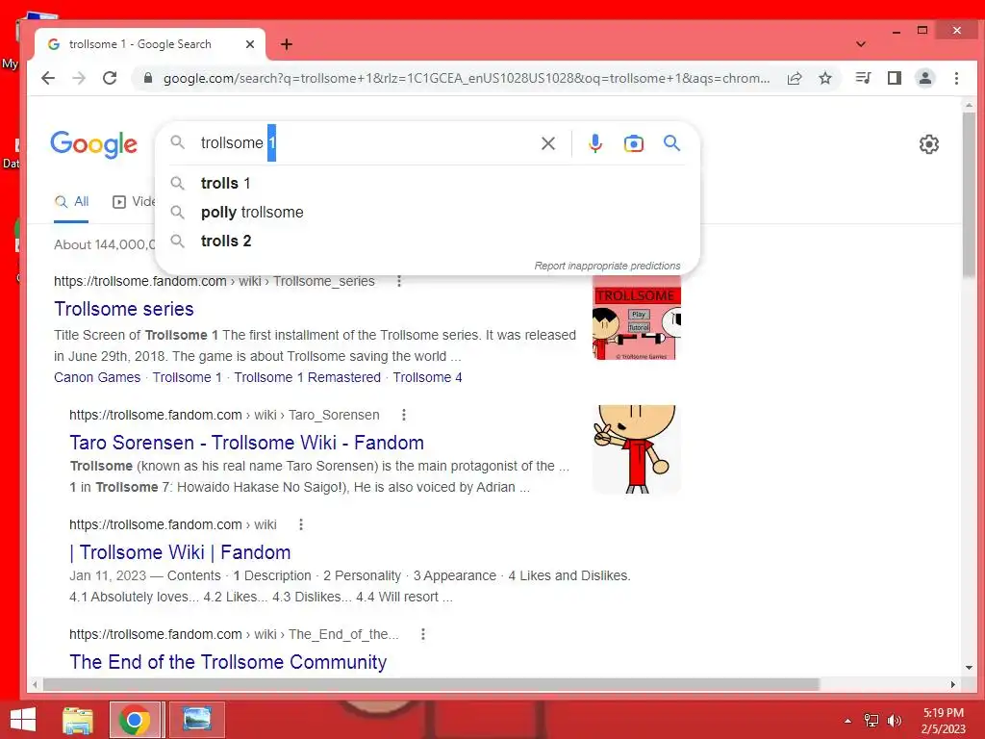Image resolution: width=985 pixels, height=739 pixels.
Task: Open File Explorer from the taskbar
Action: (78, 720)
